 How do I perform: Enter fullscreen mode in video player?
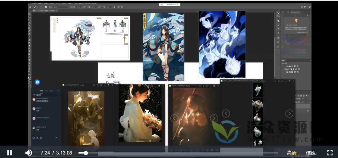[330, 153]
